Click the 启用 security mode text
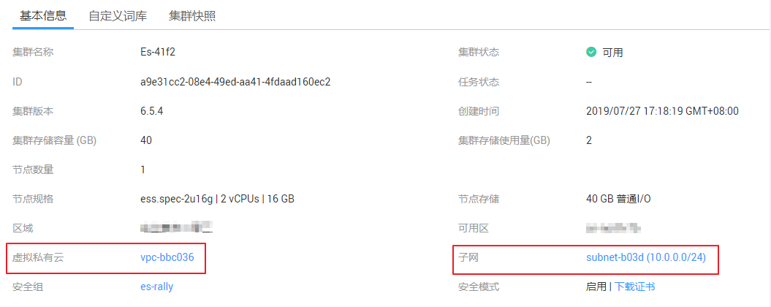The image size is (771, 307). coord(596,287)
